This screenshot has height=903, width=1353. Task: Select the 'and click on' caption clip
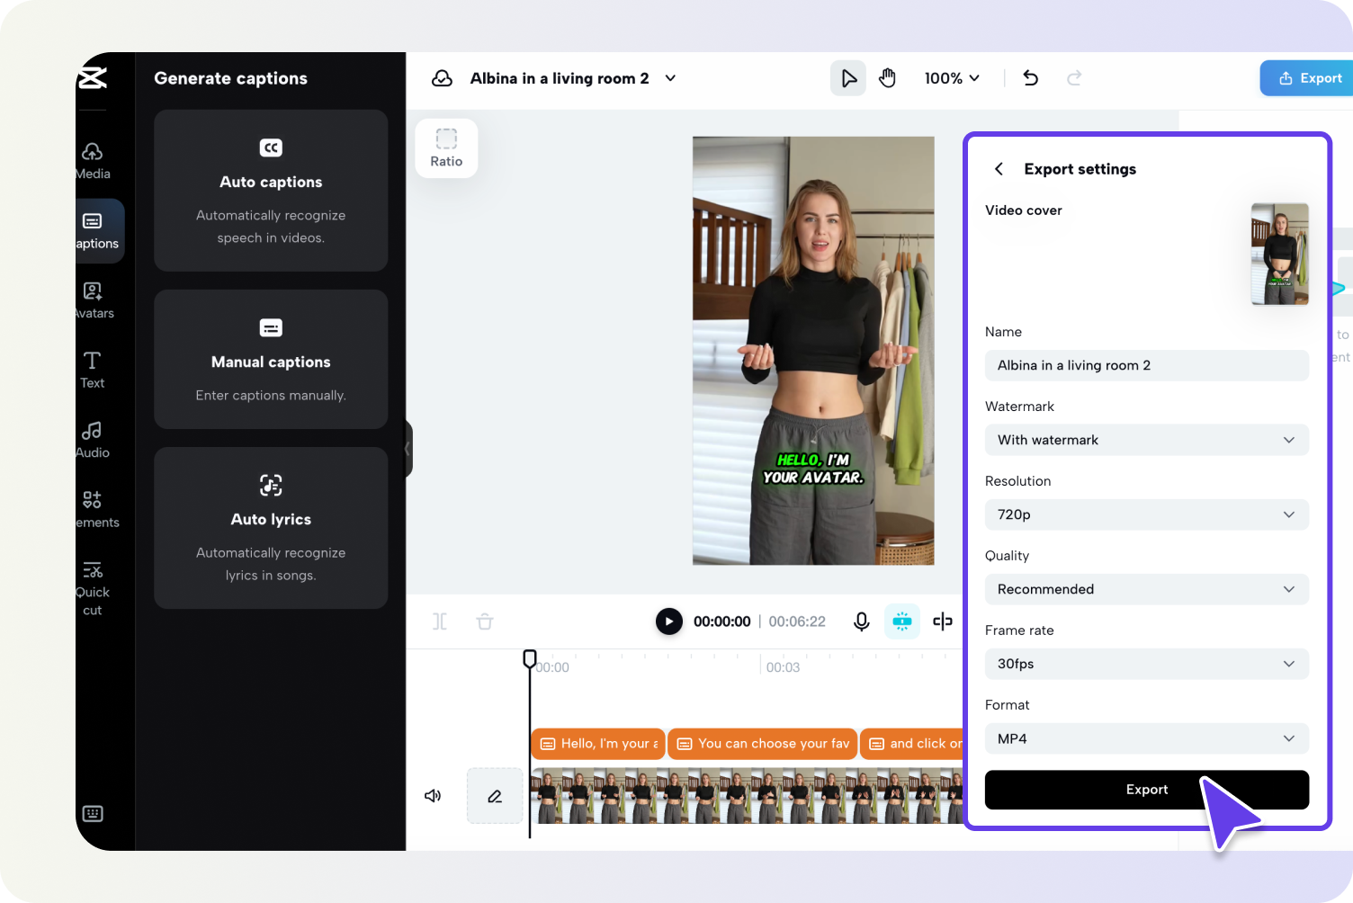click(x=912, y=744)
